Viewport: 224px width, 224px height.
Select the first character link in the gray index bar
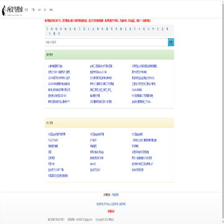click(x=47, y=29)
